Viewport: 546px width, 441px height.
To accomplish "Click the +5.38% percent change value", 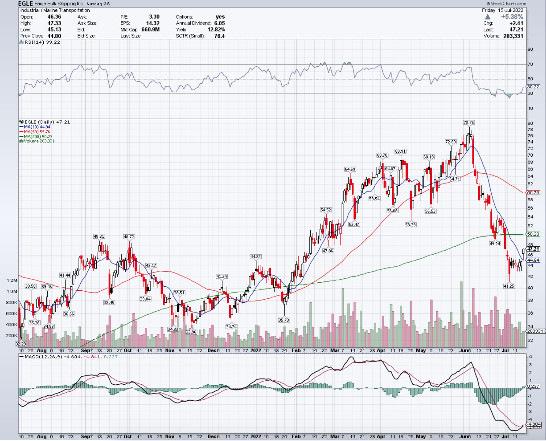I will click(512, 17).
